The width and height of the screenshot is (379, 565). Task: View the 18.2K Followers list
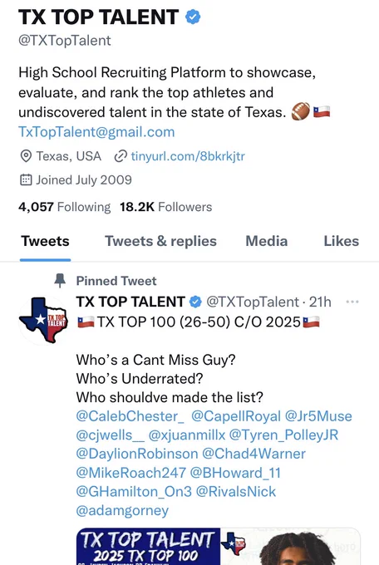pyautogui.click(x=166, y=207)
